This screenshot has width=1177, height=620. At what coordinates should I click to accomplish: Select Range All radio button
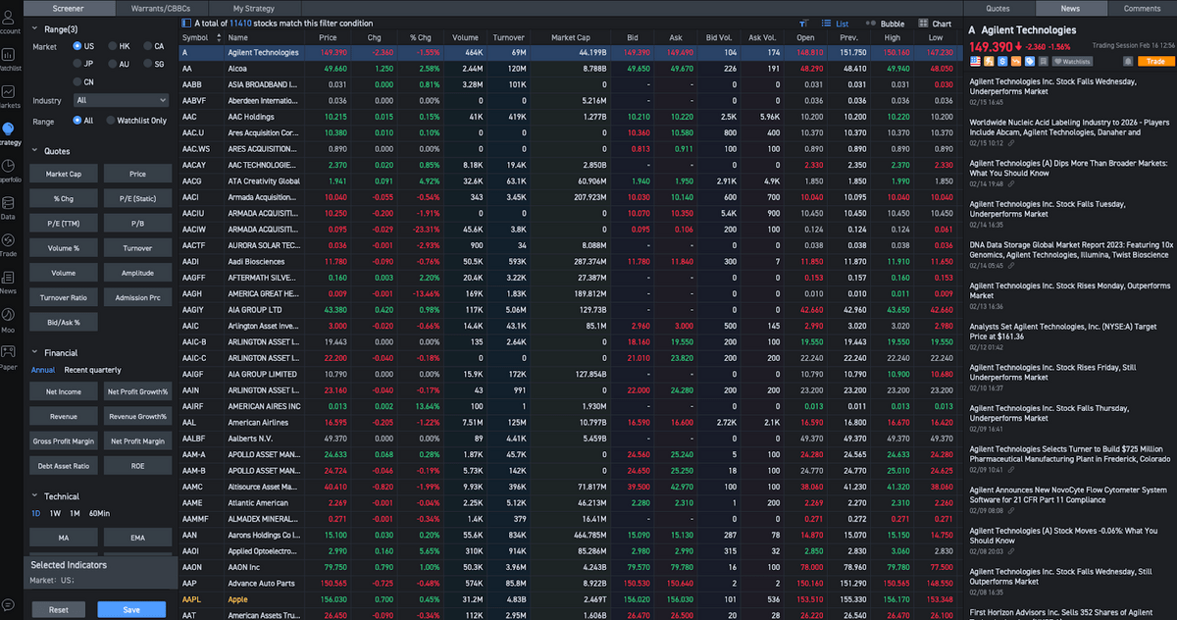coord(77,121)
